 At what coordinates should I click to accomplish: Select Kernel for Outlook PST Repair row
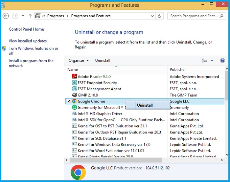click(x=145, y=132)
